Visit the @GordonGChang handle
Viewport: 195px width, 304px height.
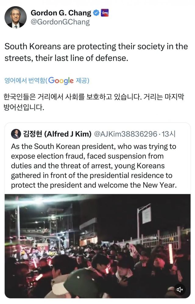pos(60,22)
